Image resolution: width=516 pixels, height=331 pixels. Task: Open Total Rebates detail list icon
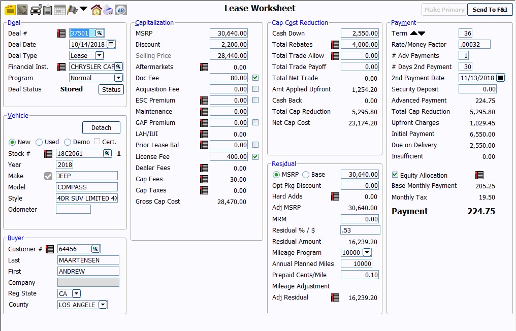click(x=335, y=45)
